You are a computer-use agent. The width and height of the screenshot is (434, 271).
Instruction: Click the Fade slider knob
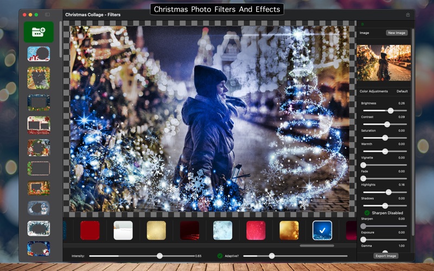point(363,179)
